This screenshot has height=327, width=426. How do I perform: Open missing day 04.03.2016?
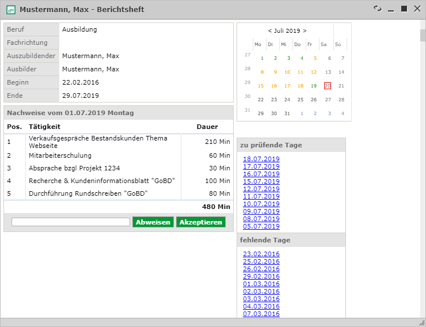tap(261, 306)
